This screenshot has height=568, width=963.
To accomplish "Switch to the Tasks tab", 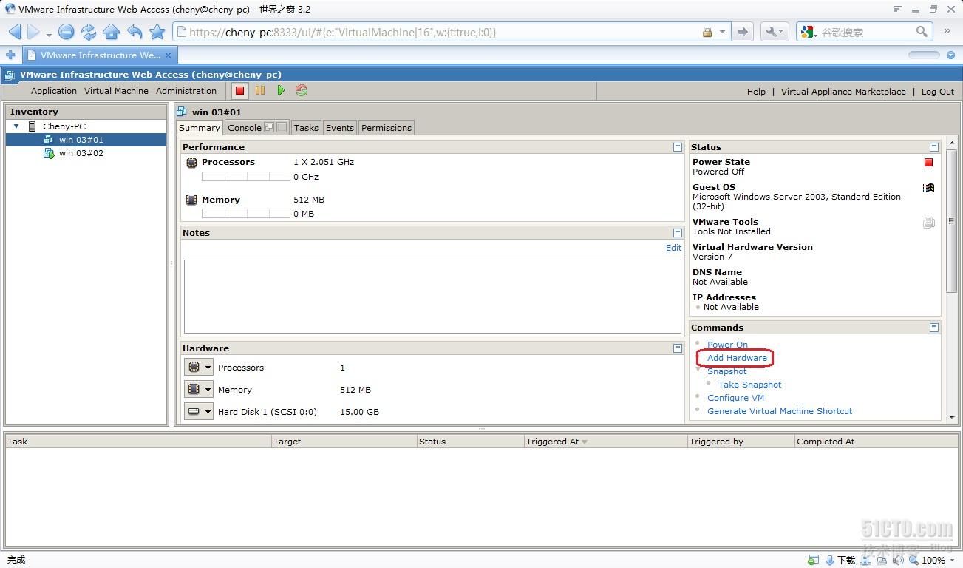I will pyautogui.click(x=306, y=128).
